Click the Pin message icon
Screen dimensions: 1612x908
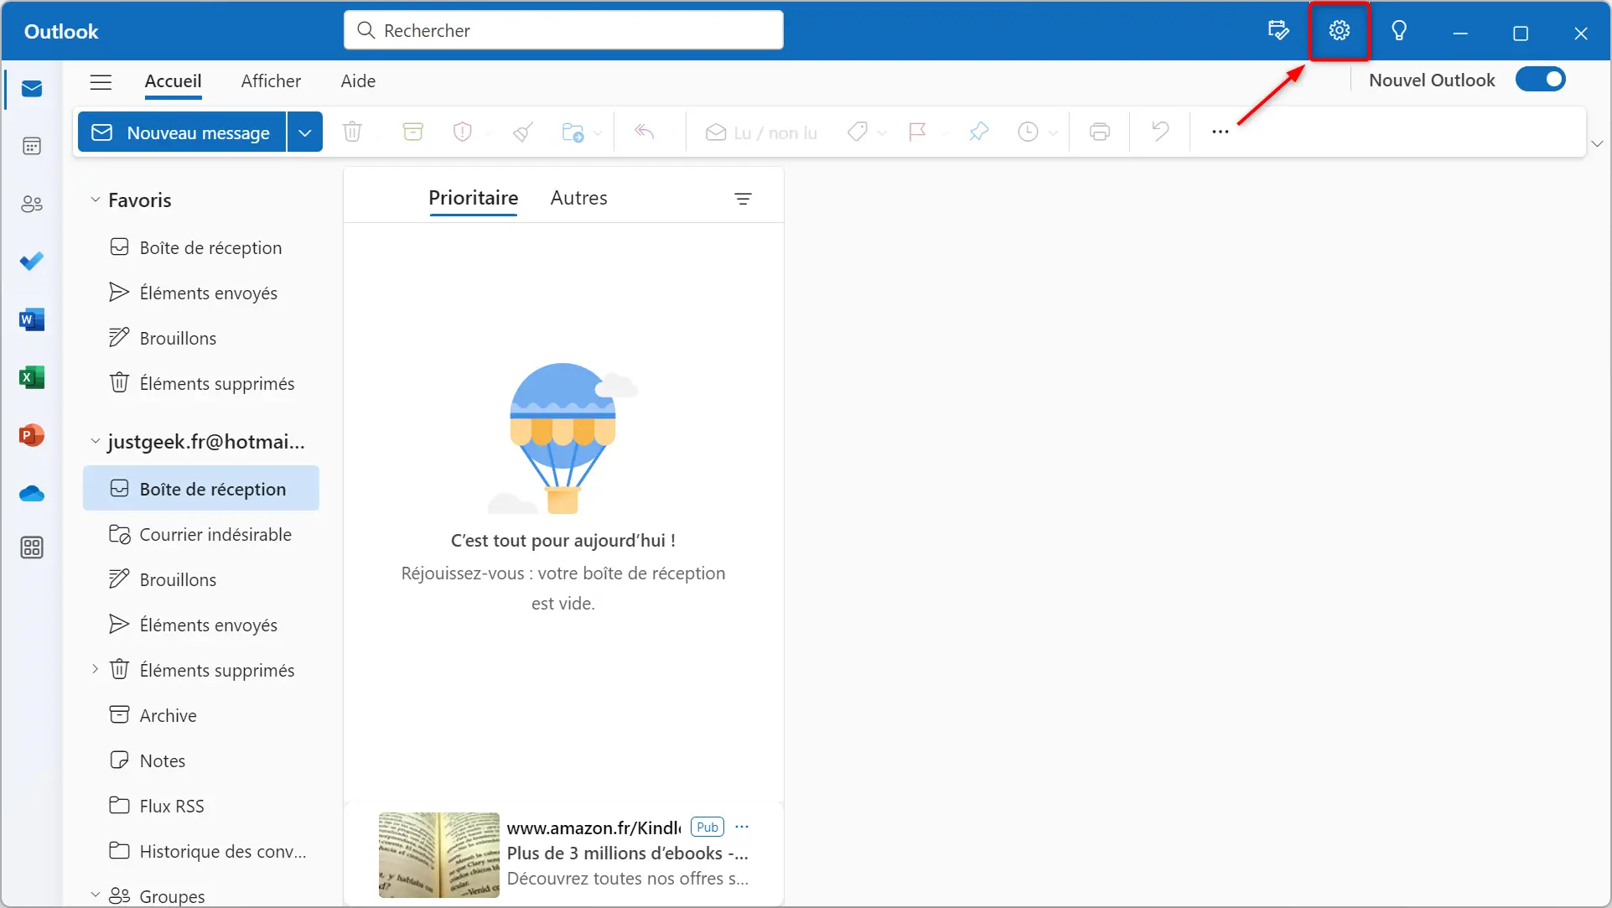[x=978, y=132]
